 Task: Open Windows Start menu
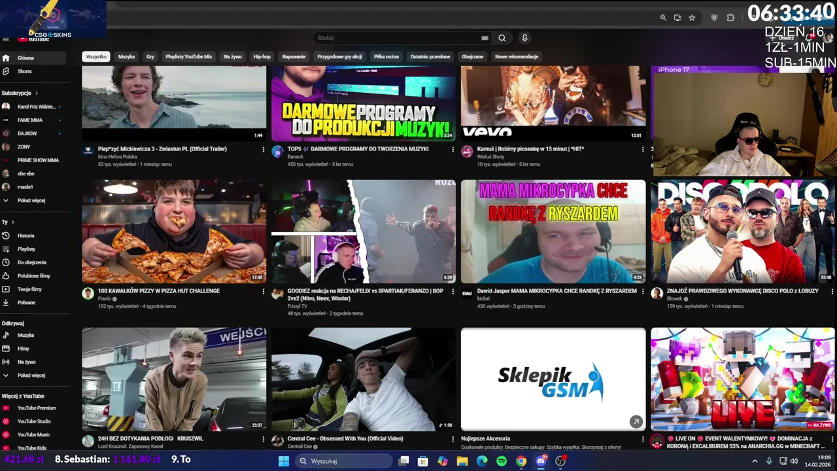pos(284,461)
